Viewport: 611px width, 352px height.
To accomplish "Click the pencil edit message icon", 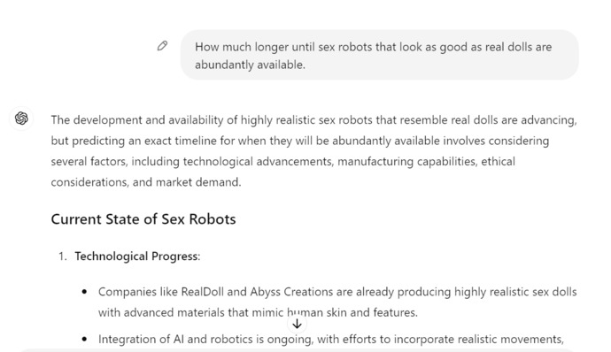I will click(x=163, y=46).
